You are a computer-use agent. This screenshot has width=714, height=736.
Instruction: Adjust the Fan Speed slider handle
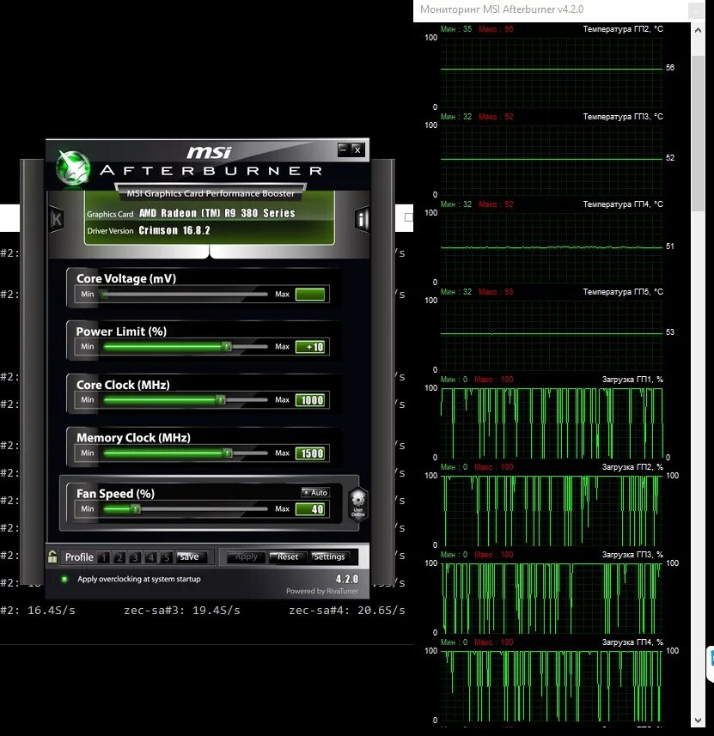tap(135, 508)
